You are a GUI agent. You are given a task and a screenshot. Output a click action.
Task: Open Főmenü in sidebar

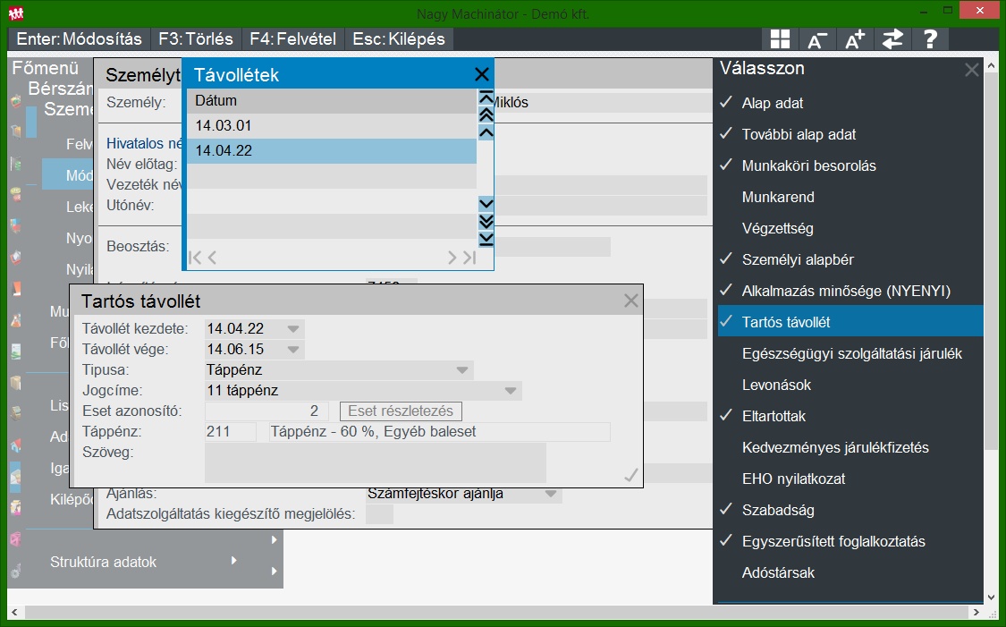tap(45, 67)
